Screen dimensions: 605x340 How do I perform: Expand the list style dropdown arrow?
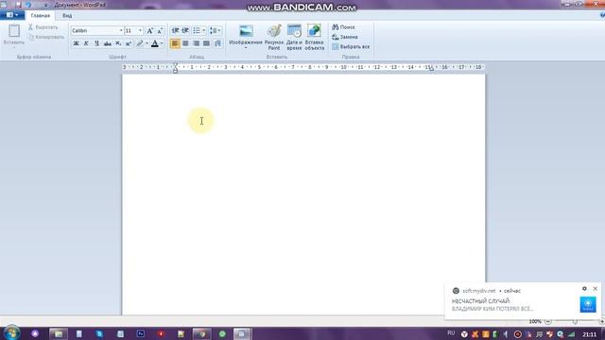[x=204, y=30]
